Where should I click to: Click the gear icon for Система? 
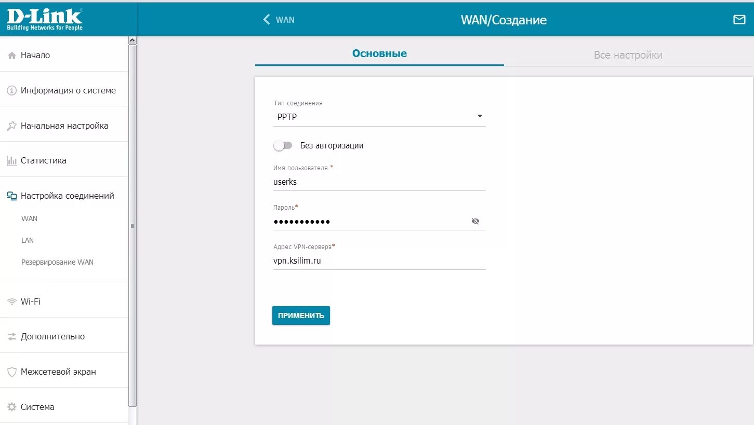[x=12, y=407]
